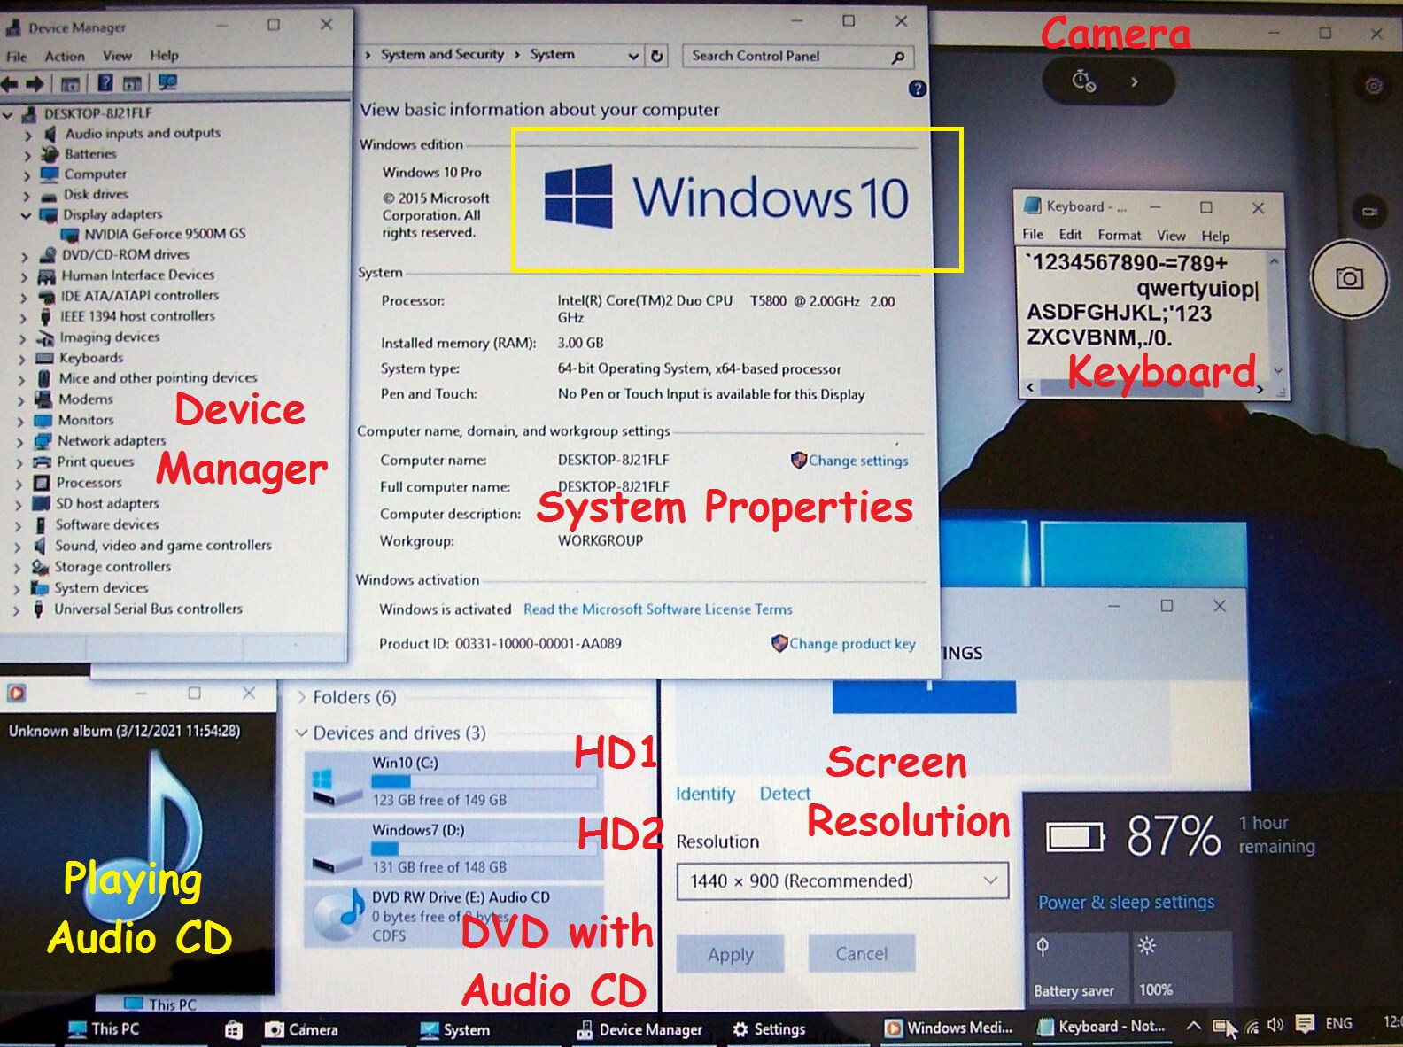The width and height of the screenshot is (1403, 1047).
Task: Read the Microsoft Software License Terms link
Action: click(658, 609)
